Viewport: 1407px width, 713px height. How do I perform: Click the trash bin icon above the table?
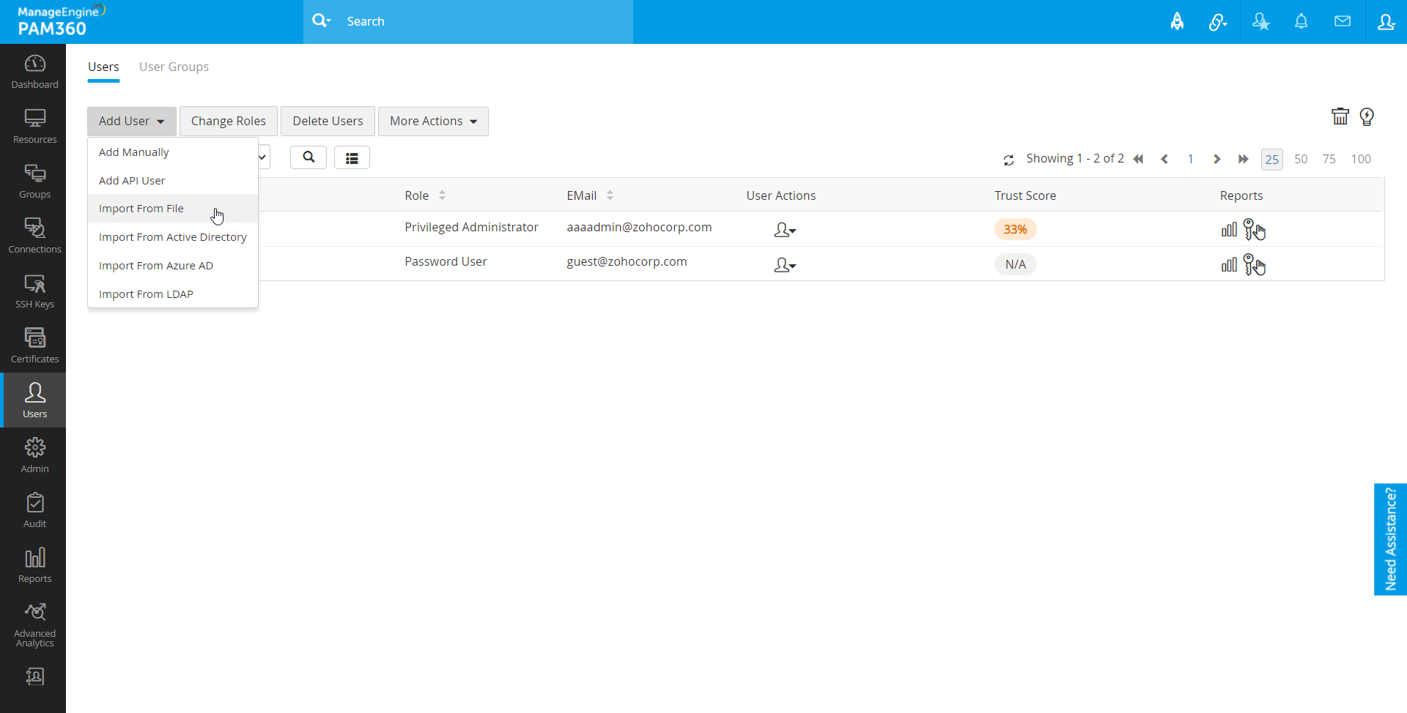1340,117
